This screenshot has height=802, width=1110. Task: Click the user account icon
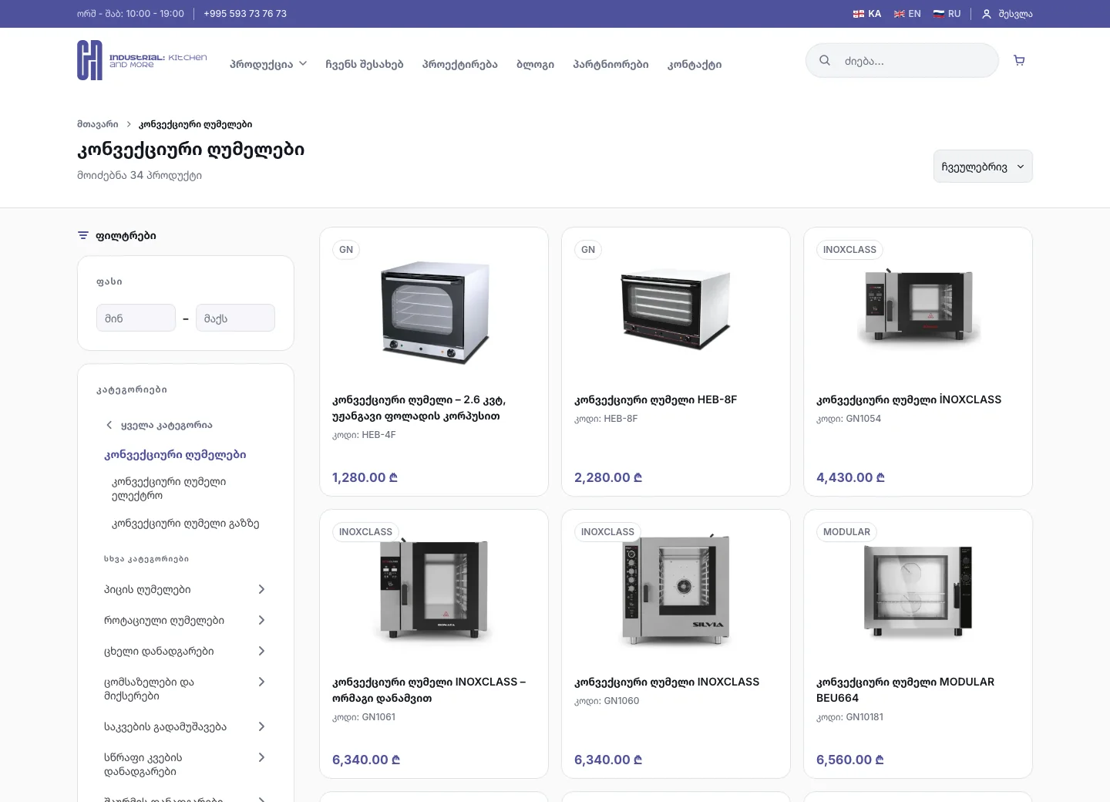[987, 14]
